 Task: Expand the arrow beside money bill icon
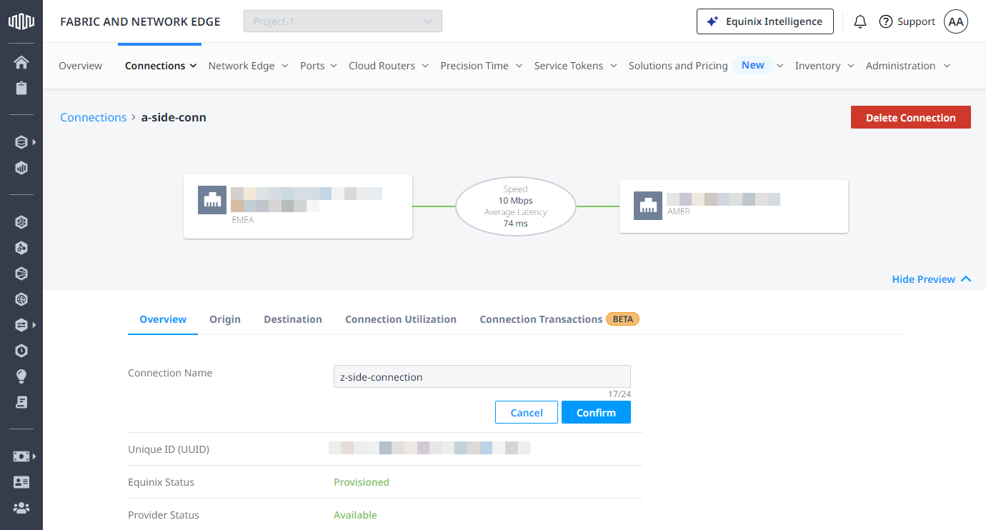pos(34,456)
